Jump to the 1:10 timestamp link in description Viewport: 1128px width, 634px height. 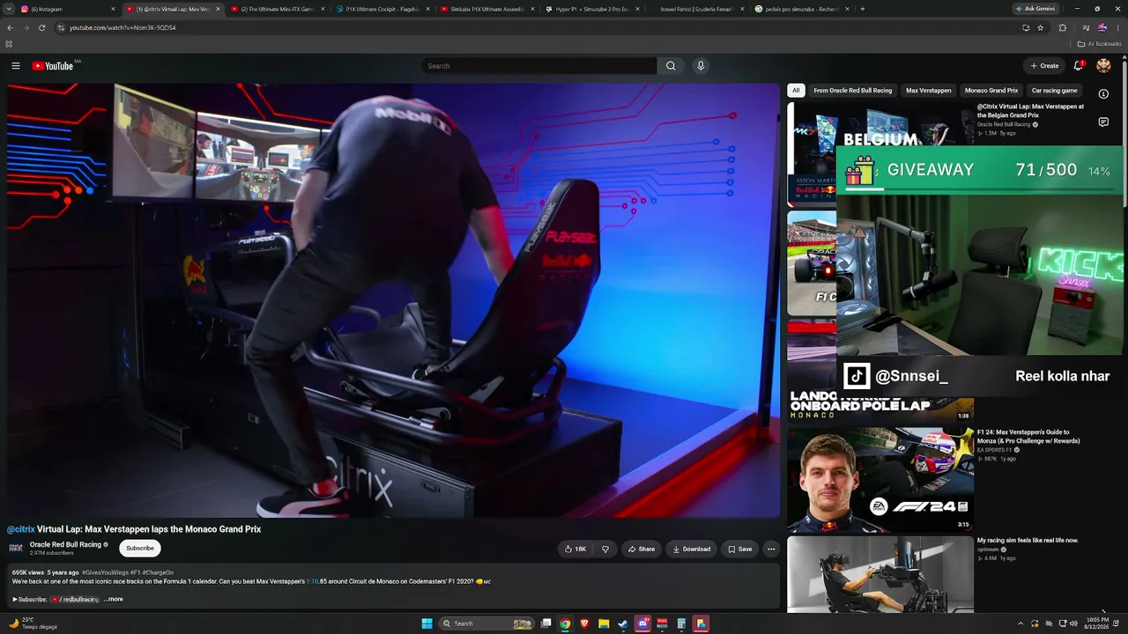tap(313, 582)
